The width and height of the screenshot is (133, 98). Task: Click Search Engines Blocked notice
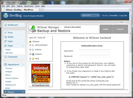[x=33, y=16]
